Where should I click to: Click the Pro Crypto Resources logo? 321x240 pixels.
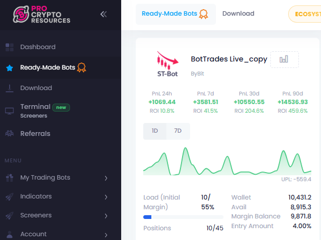41,15
